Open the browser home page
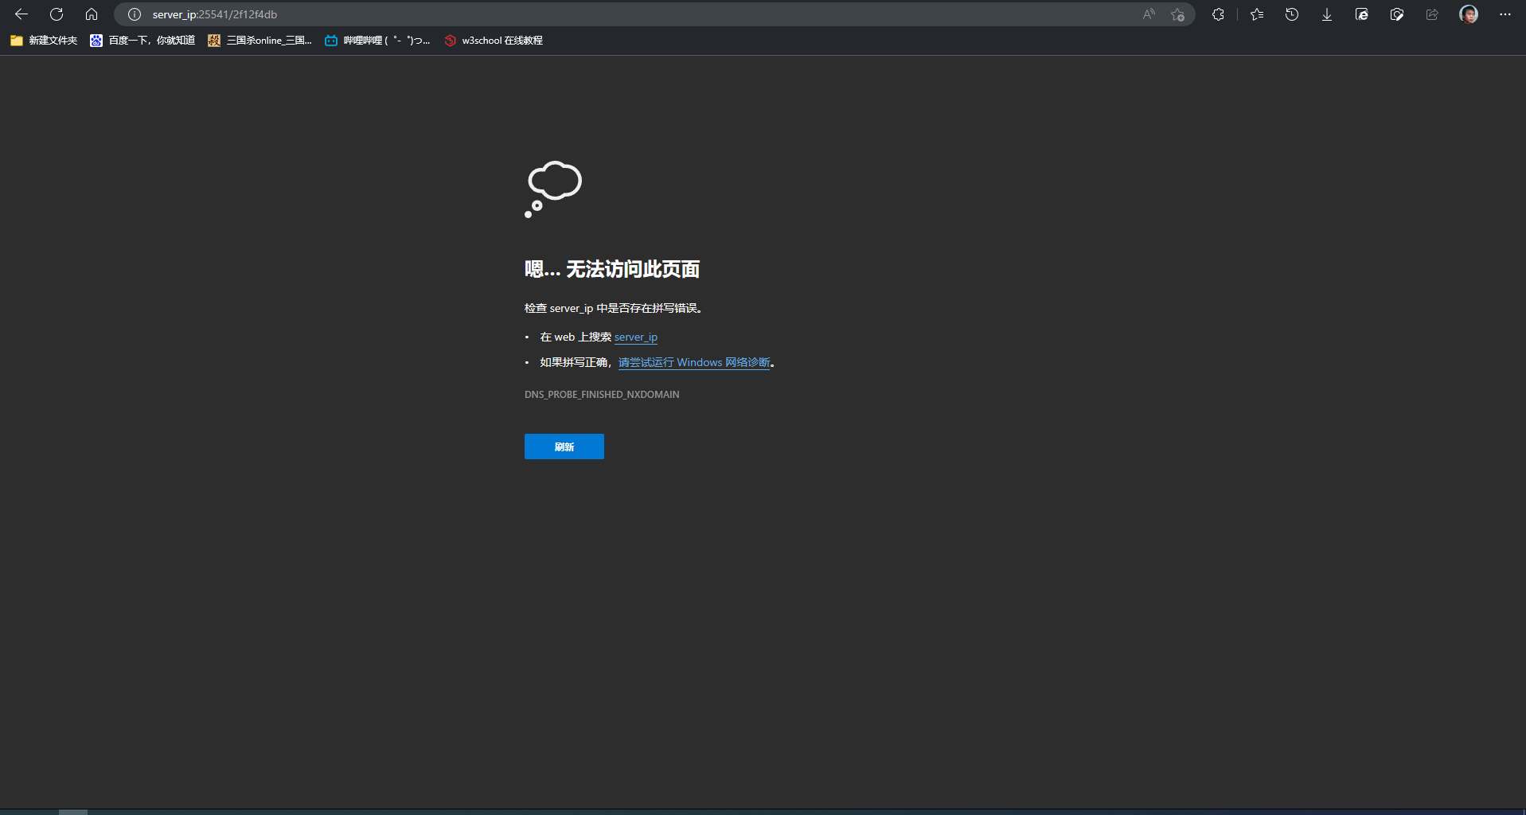Screen dimensions: 1526x815 pos(92,14)
